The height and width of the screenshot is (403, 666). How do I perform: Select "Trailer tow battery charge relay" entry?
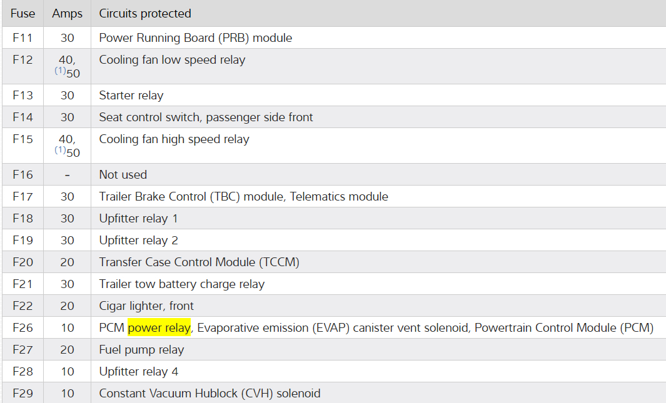[x=181, y=284]
